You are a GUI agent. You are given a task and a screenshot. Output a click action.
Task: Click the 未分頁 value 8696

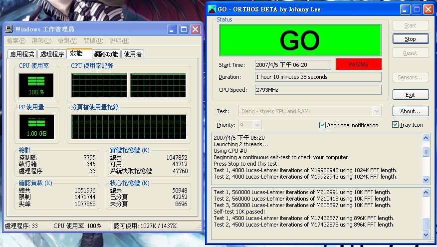tap(181, 204)
